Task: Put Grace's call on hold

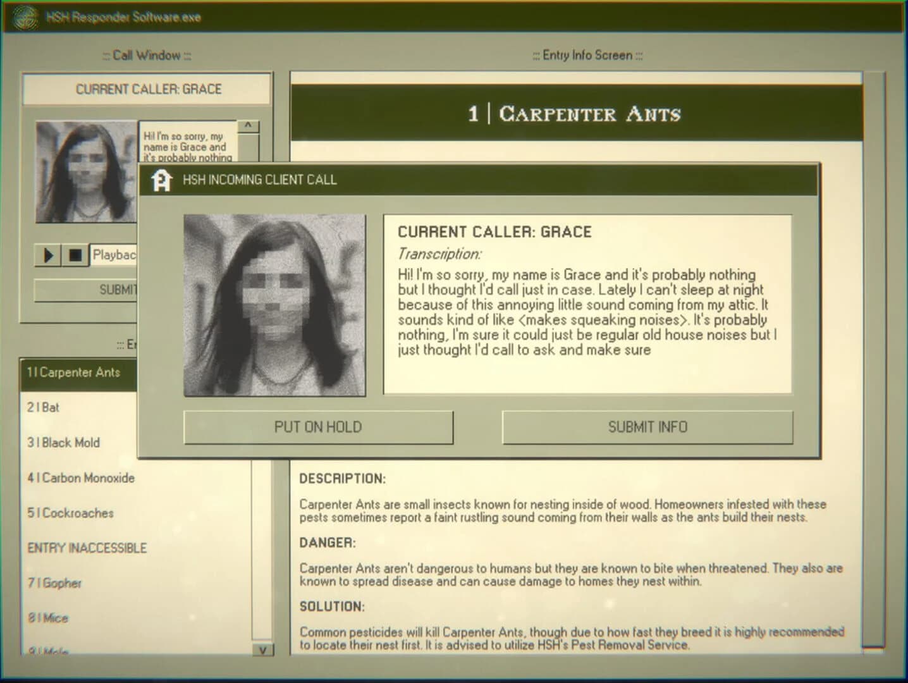Action: (x=318, y=428)
